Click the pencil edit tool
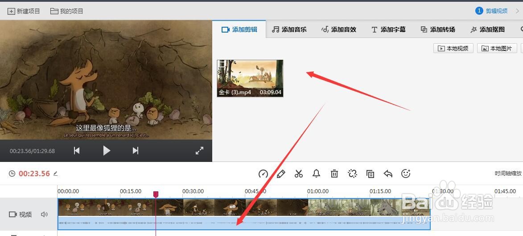Viewport: 523px width, 236px height. (x=281, y=174)
